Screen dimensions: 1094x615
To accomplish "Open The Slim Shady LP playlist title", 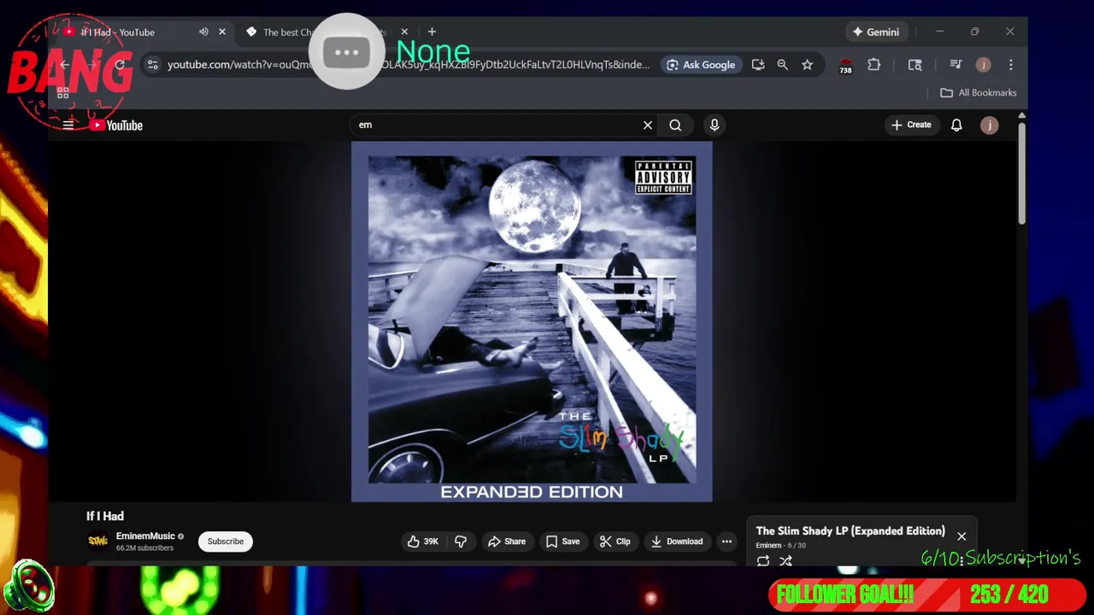I will 850,530.
